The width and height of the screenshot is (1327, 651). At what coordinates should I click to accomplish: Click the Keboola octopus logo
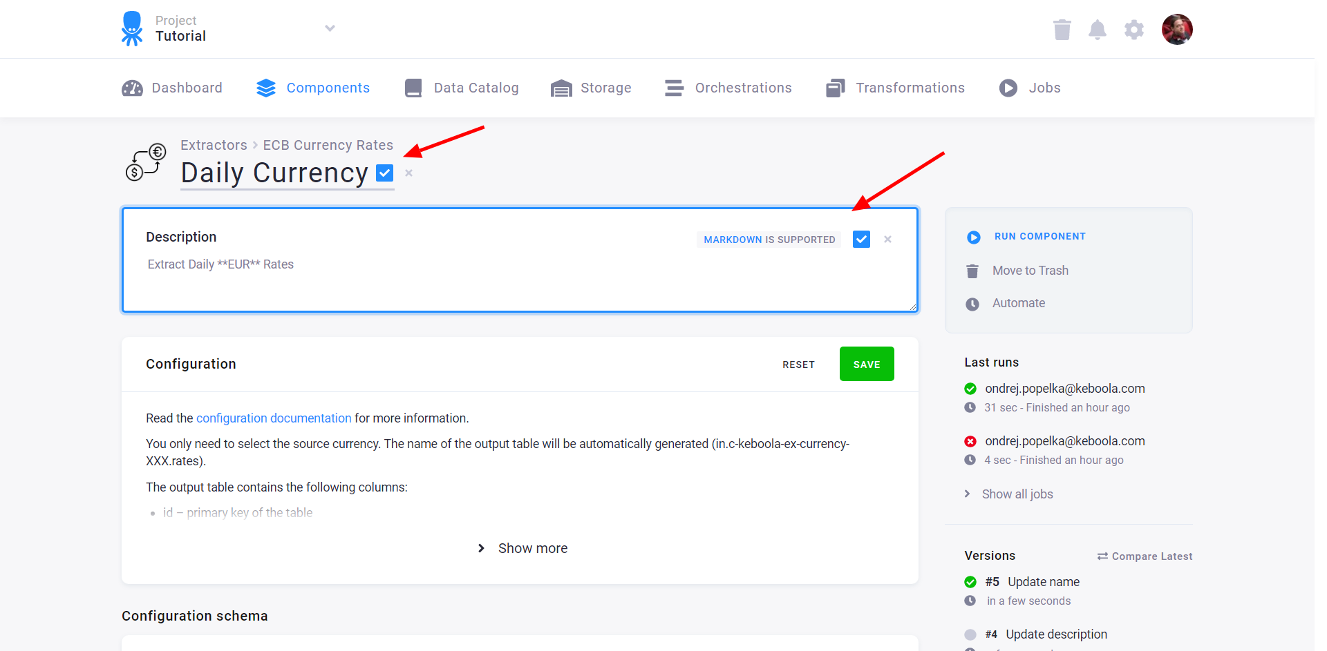tap(131, 28)
